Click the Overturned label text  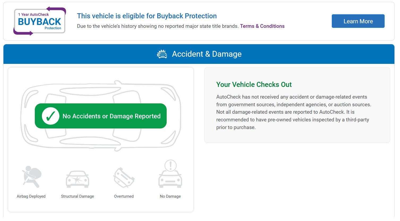point(124,196)
